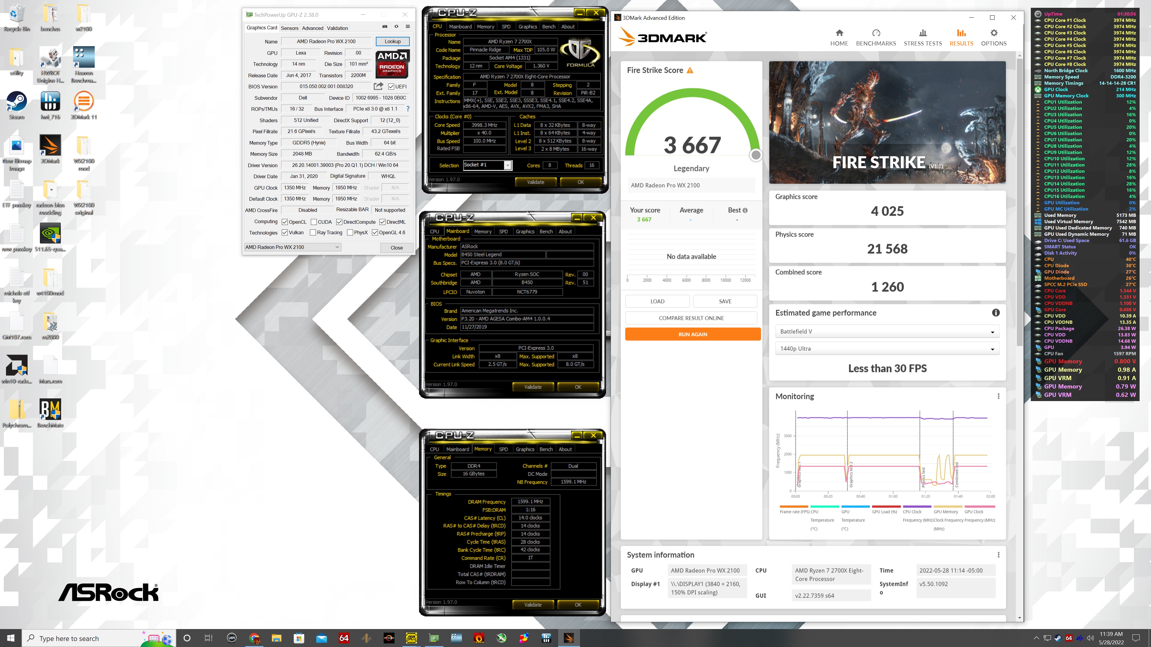Viewport: 1151px width, 647px height.
Task: Open Mail app from the taskbar
Action: (x=321, y=638)
